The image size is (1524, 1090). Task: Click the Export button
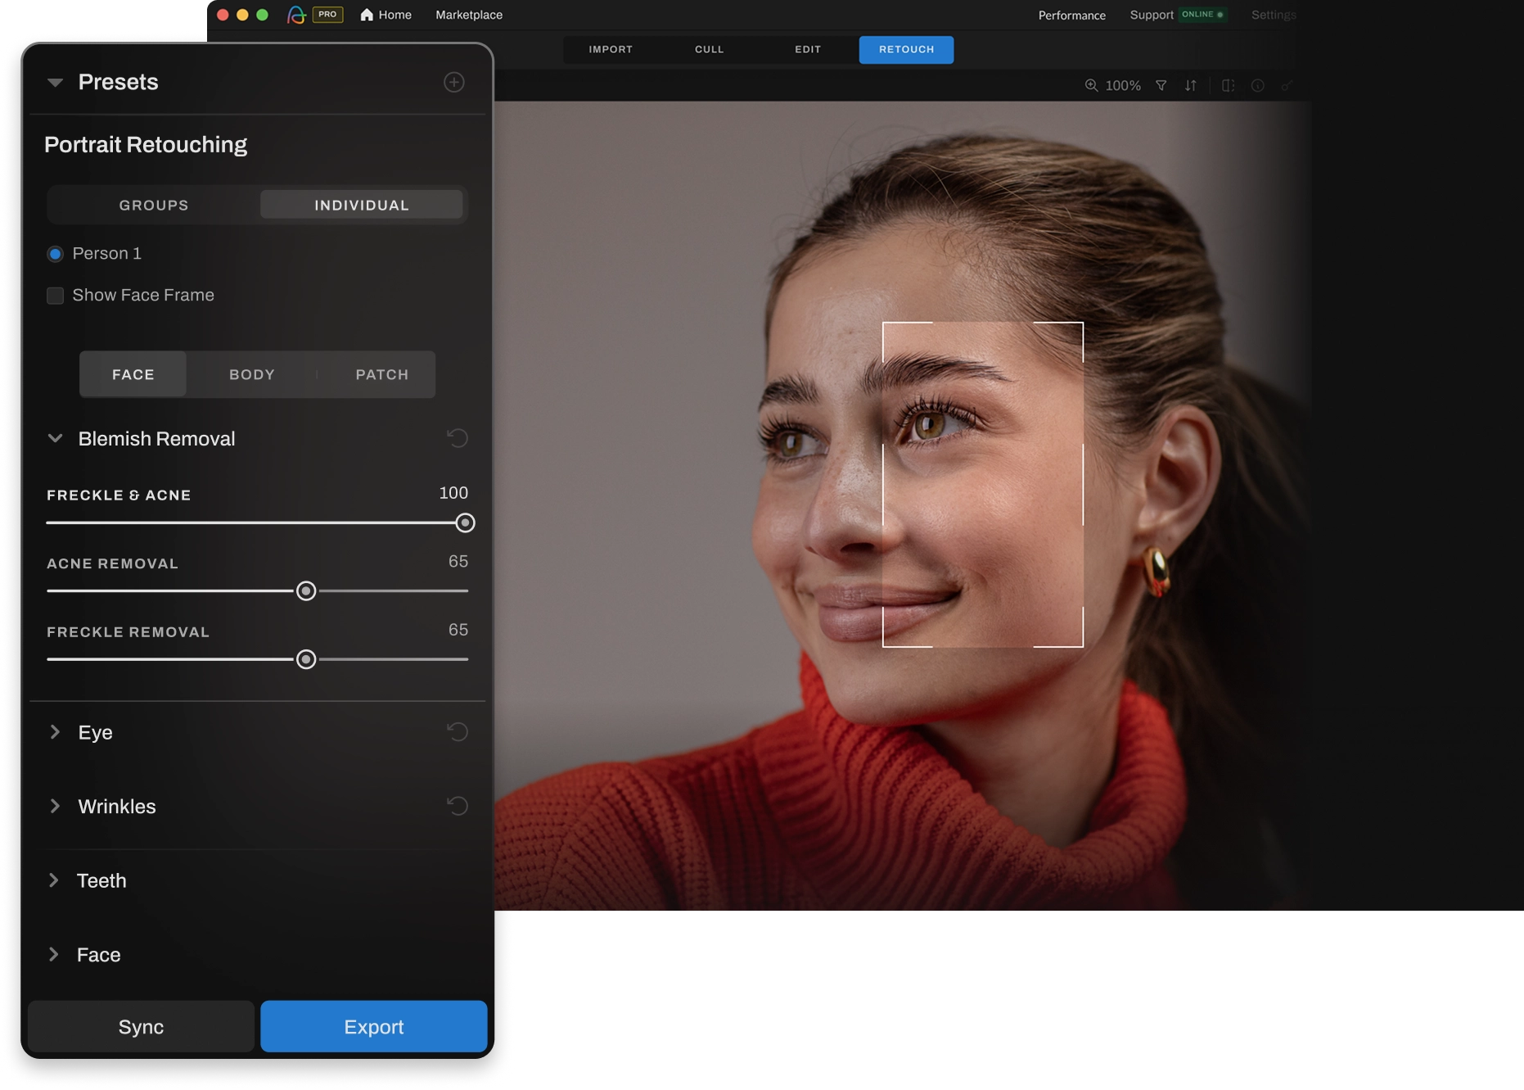click(x=373, y=1026)
